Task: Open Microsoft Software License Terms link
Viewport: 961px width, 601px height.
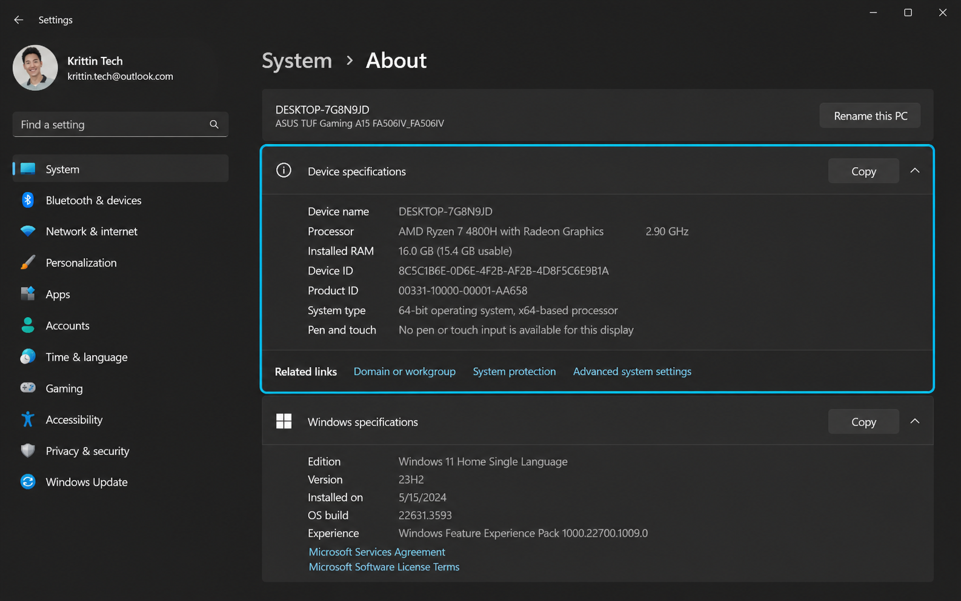Action: click(384, 567)
